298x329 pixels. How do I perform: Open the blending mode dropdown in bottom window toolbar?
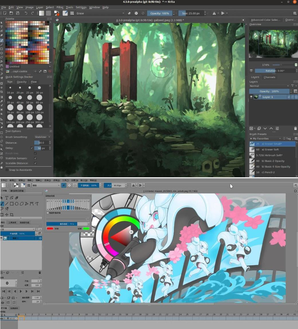click(46, 185)
